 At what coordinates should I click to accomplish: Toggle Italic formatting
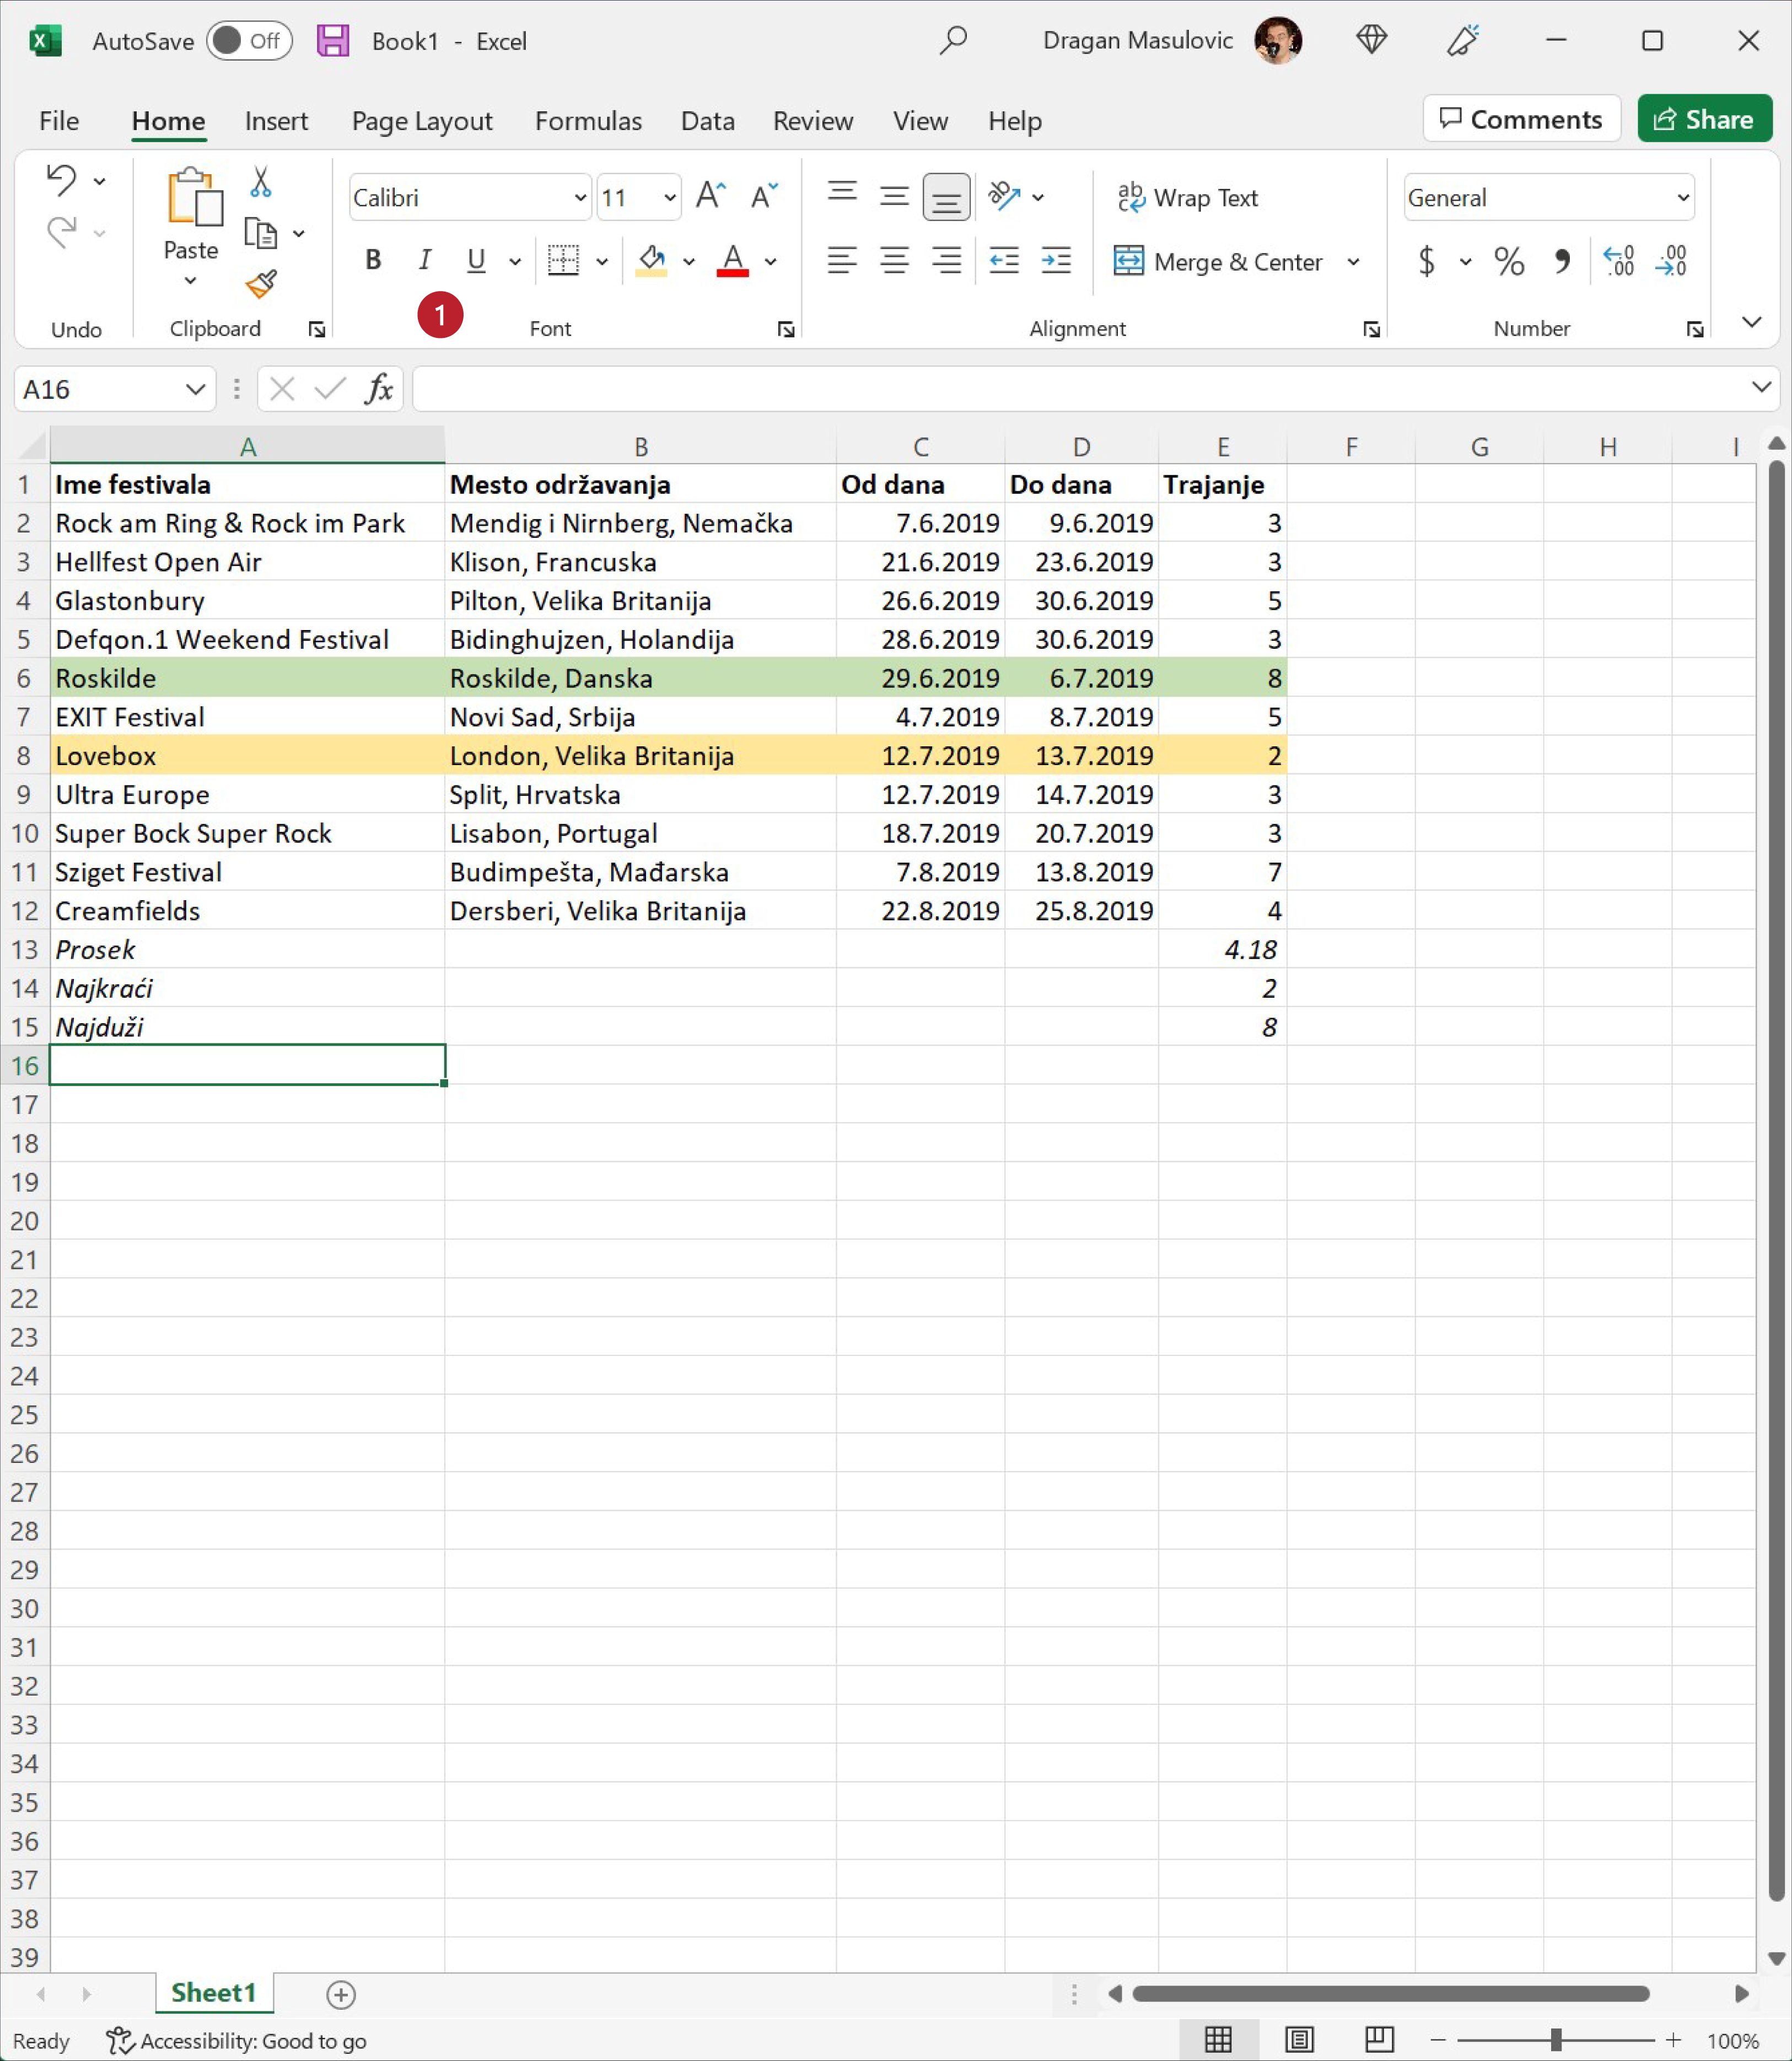point(425,260)
